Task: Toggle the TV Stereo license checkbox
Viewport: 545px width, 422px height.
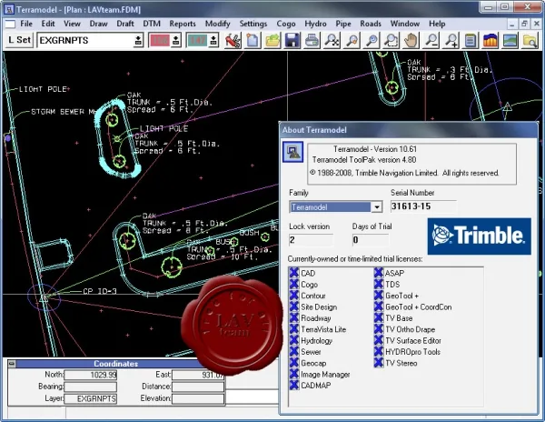Action: (379, 363)
